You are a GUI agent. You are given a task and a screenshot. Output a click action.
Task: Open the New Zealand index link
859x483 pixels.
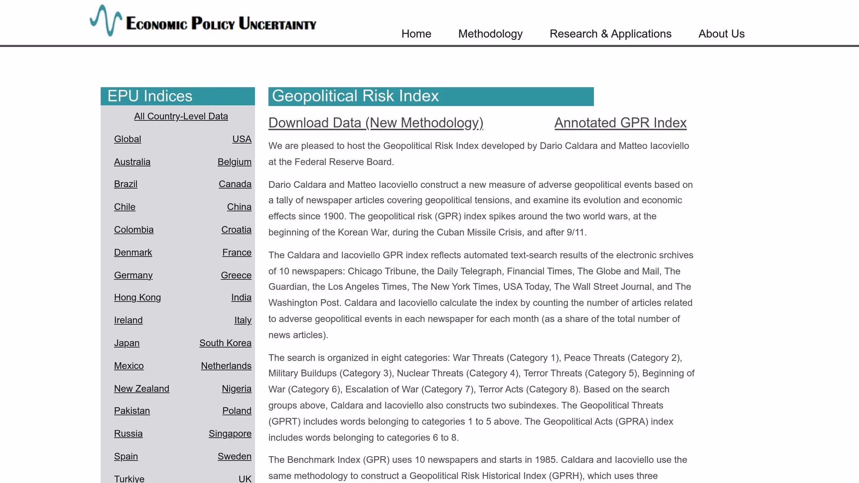tap(141, 389)
